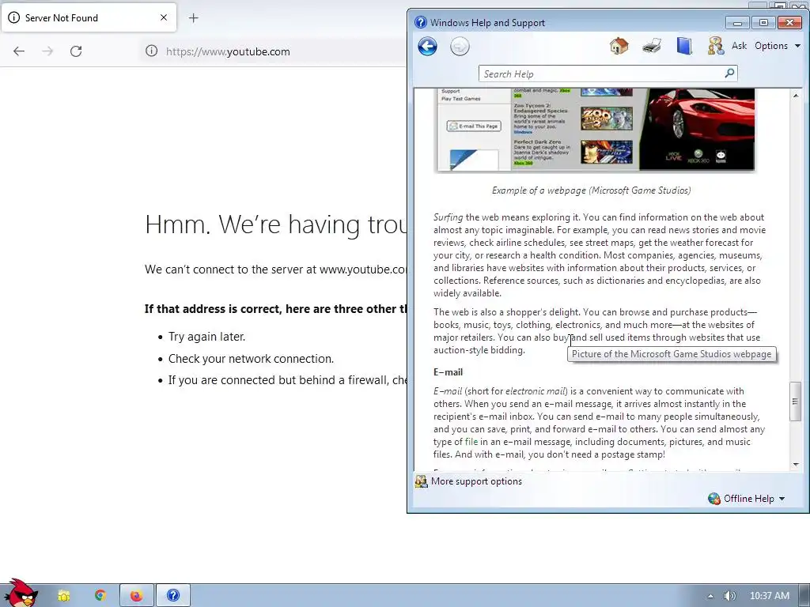810x607 pixels.
Task: Open the Browse Help book icon
Action: tap(684, 46)
